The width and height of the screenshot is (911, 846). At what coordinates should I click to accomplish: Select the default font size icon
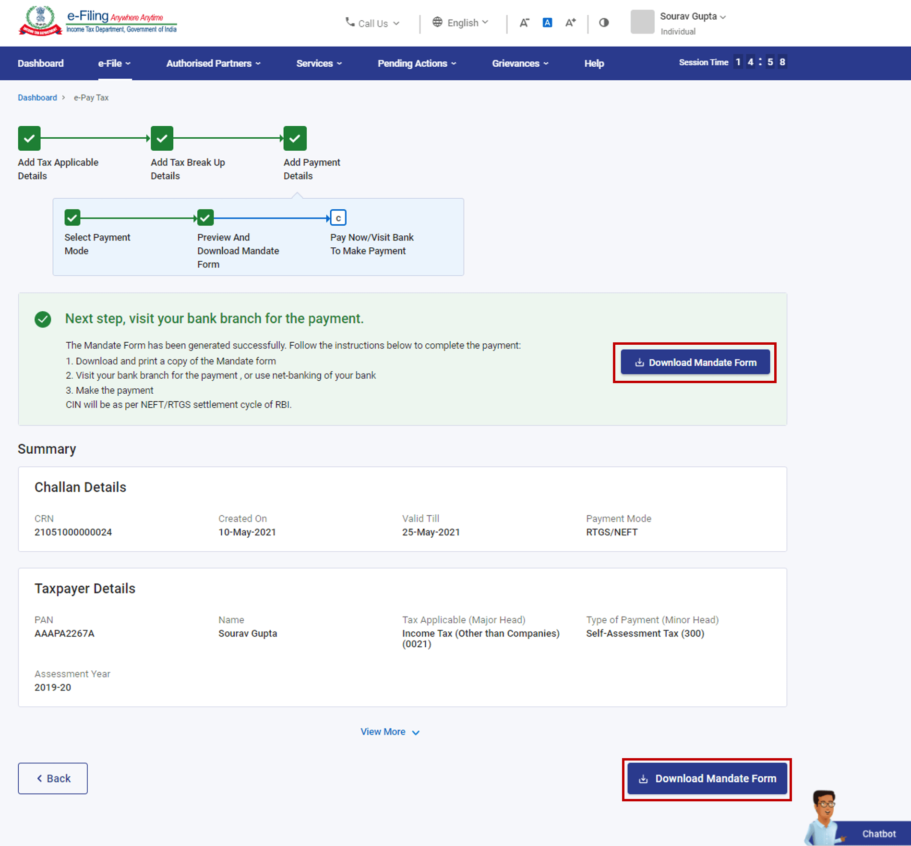[547, 22]
